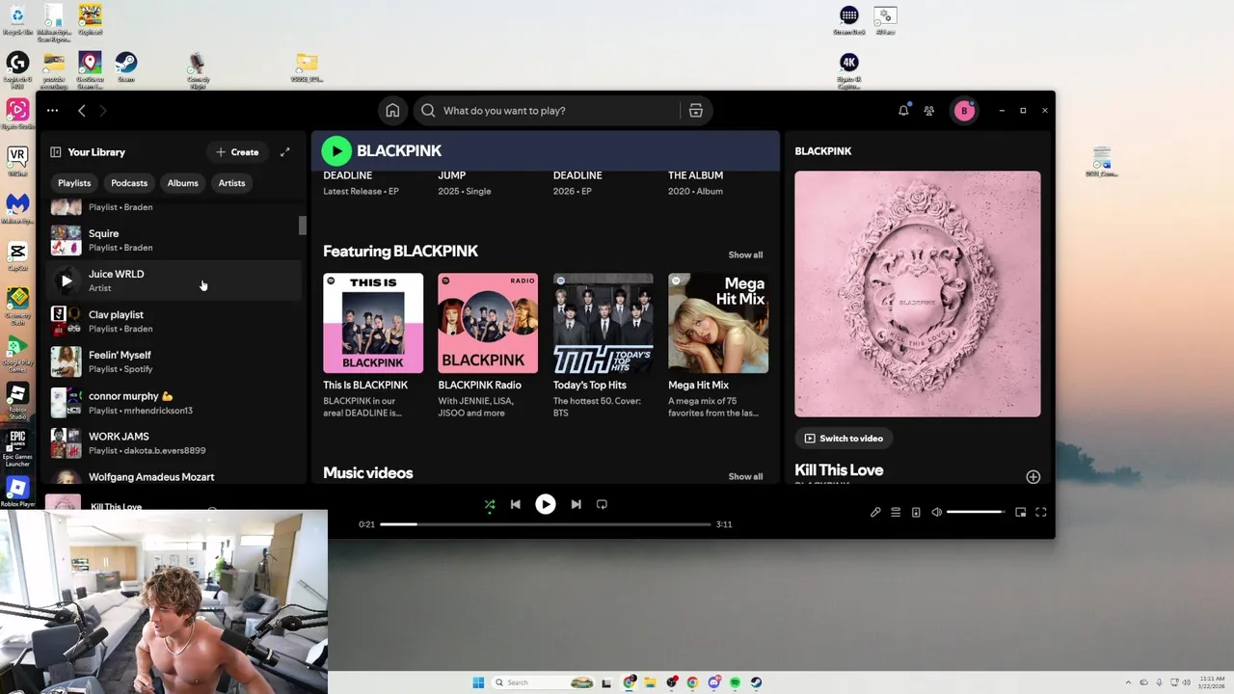Select the Clav playlist in library
Viewport: 1234px width, 694px height.
pos(174,321)
